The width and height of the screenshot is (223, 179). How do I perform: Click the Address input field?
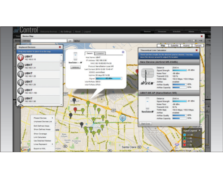pyautogui.click(x=49, y=41)
